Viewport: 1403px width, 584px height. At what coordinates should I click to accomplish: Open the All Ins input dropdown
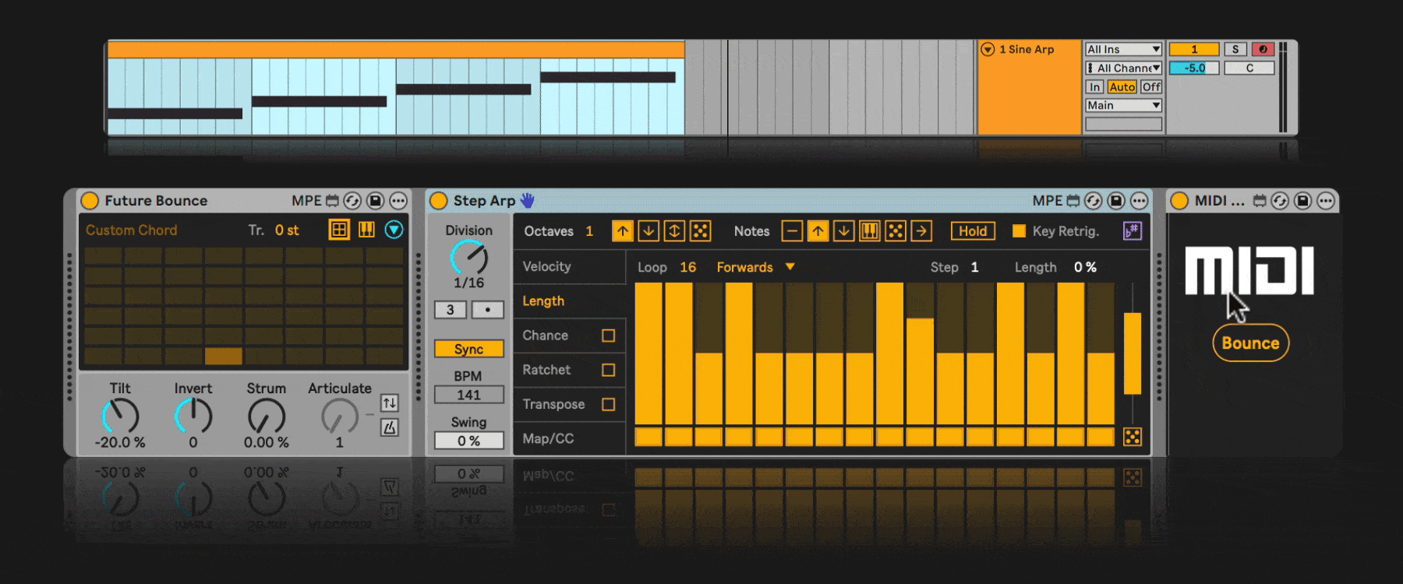pos(1123,49)
